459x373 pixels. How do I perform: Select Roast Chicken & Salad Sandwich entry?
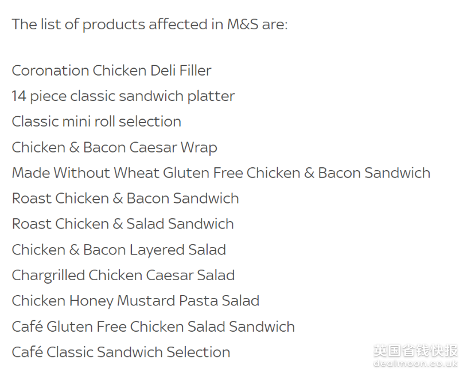[123, 224]
